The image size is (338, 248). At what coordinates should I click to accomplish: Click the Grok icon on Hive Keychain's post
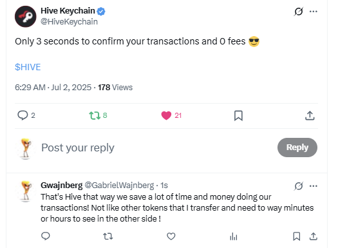click(299, 12)
